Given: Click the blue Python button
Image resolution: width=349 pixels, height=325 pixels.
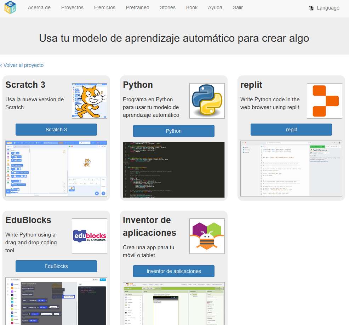Looking at the screenshot, I should pos(174,131).
